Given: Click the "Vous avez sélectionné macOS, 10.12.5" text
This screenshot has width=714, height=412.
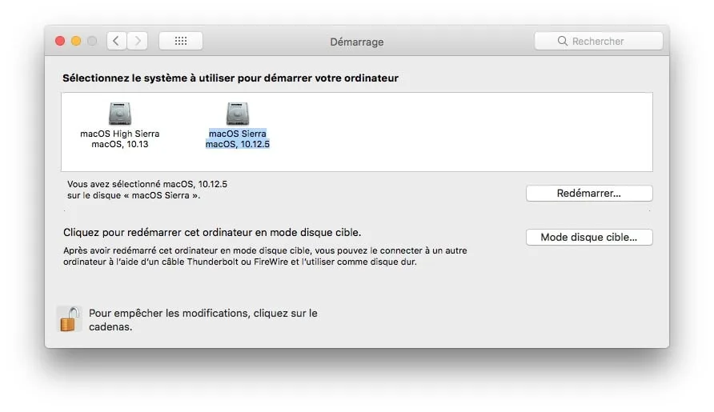Looking at the screenshot, I should point(147,184).
